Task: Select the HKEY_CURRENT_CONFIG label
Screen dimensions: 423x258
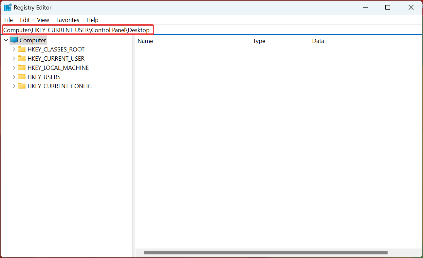Action: (60, 86)
